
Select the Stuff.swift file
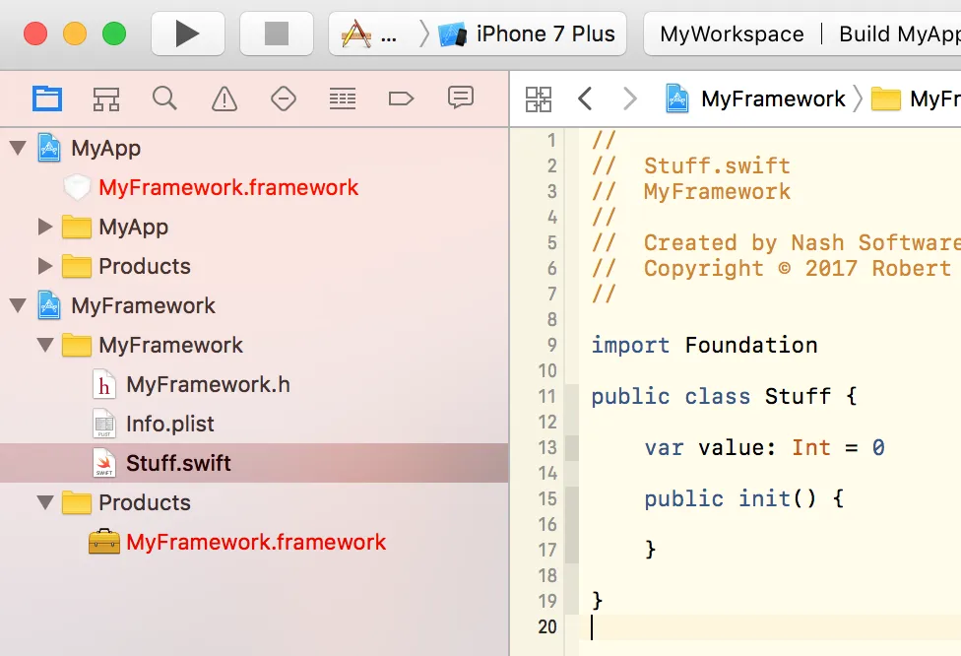(x=254, y=463)
